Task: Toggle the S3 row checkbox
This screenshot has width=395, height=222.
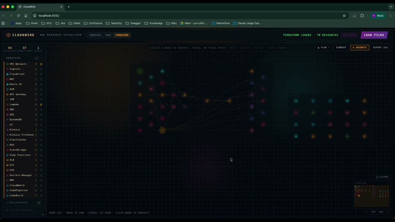Action: (41, 125)
